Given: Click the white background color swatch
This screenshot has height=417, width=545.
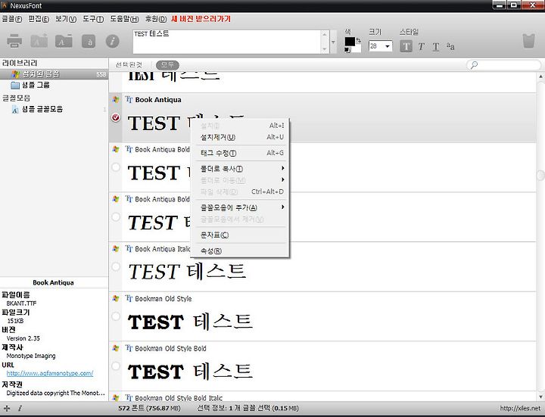Looking at the screenshot, I should click(357, 48).
